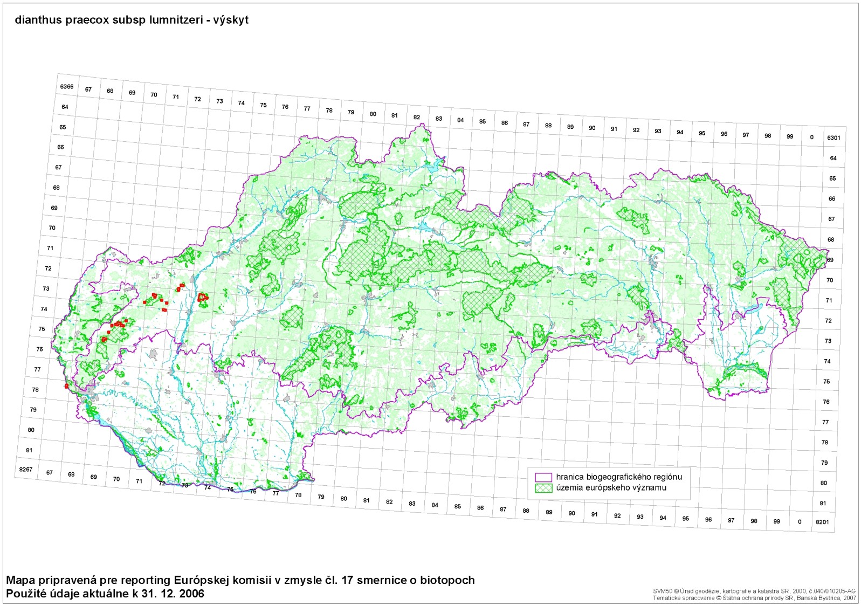Click the purple biogeographic region boundary legend swatch
Image resolution: width=861 pixels, height=606 pixels.
543,477
